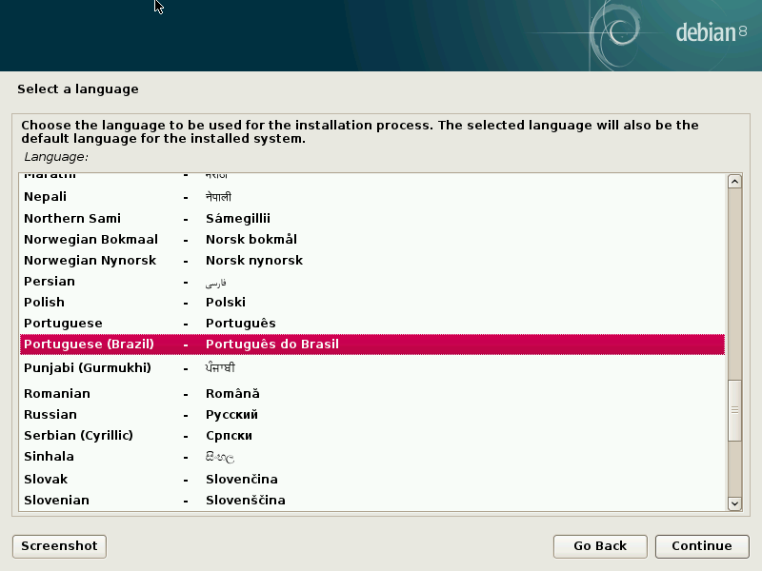762x571 pixels.
Task: Click the scrollbar down arrow
Action: [x=734, y=503]
